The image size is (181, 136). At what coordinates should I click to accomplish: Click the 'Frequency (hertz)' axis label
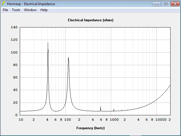click(x=90, y=128)
